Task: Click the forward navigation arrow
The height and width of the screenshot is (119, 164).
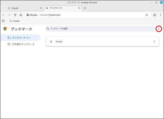Action: [9, 15]
